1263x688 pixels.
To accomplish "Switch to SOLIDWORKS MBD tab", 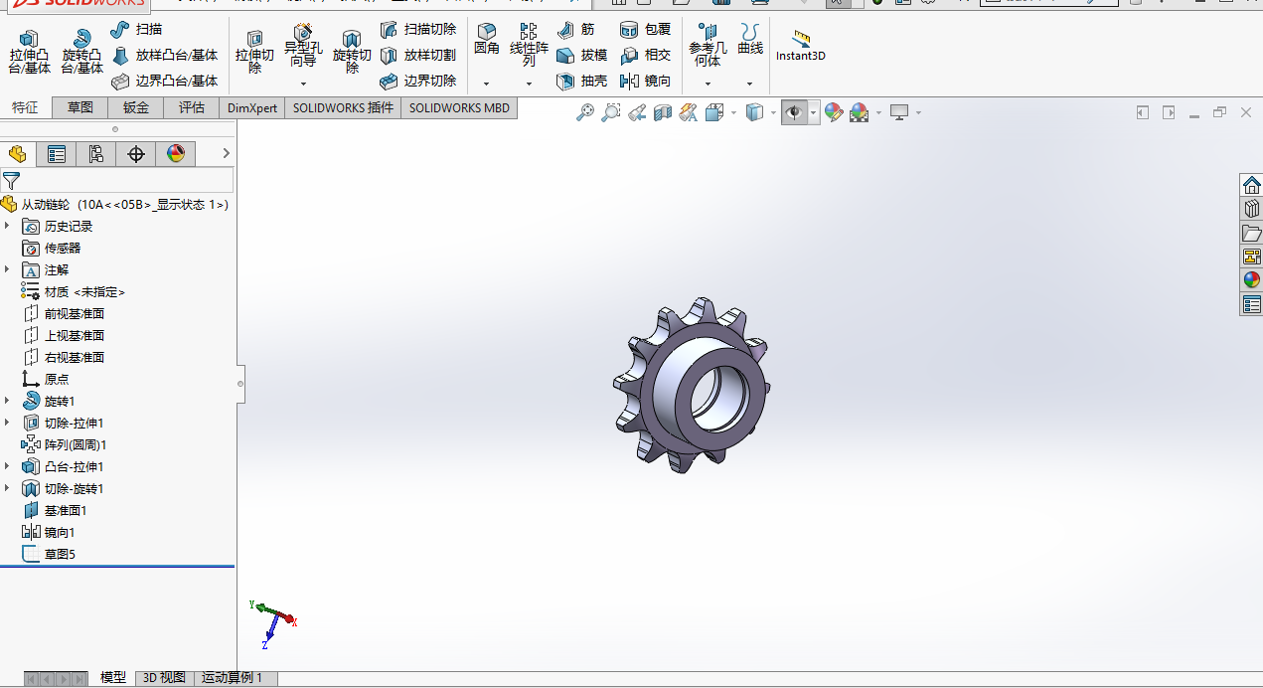I will tap(459, 108).
